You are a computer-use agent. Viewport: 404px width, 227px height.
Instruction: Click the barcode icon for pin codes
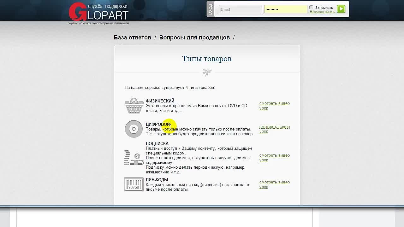[134, 184]
